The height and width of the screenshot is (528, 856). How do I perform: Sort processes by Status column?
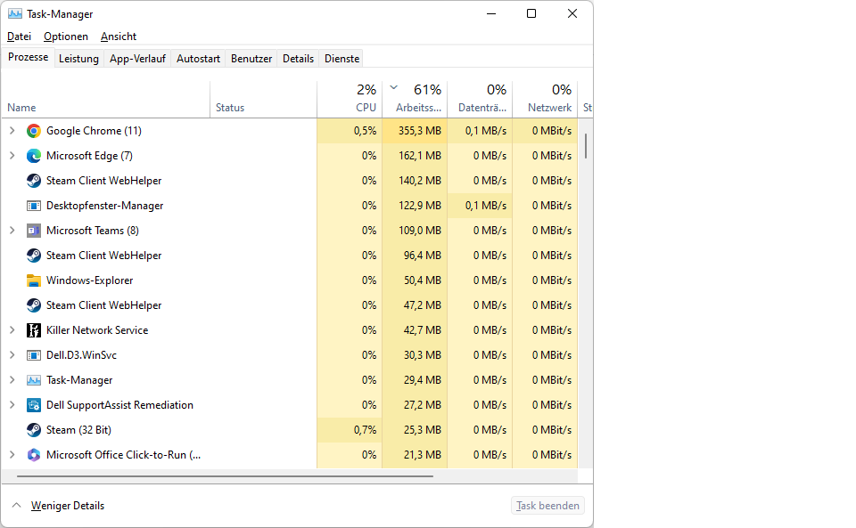(263, 100)
